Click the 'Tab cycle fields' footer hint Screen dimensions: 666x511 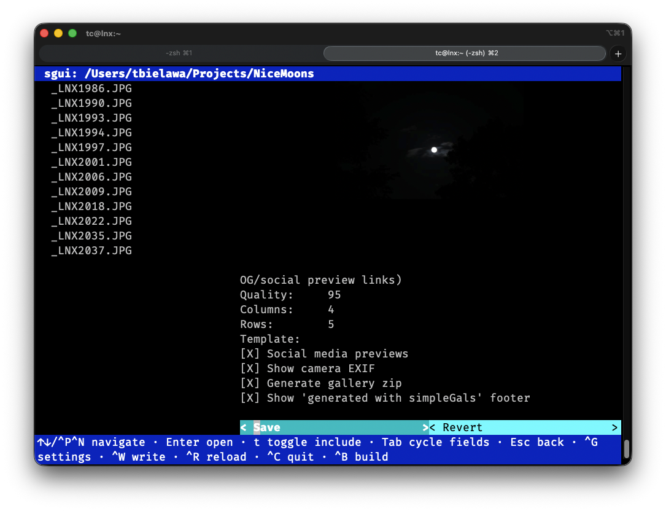(x=435, y=442)
